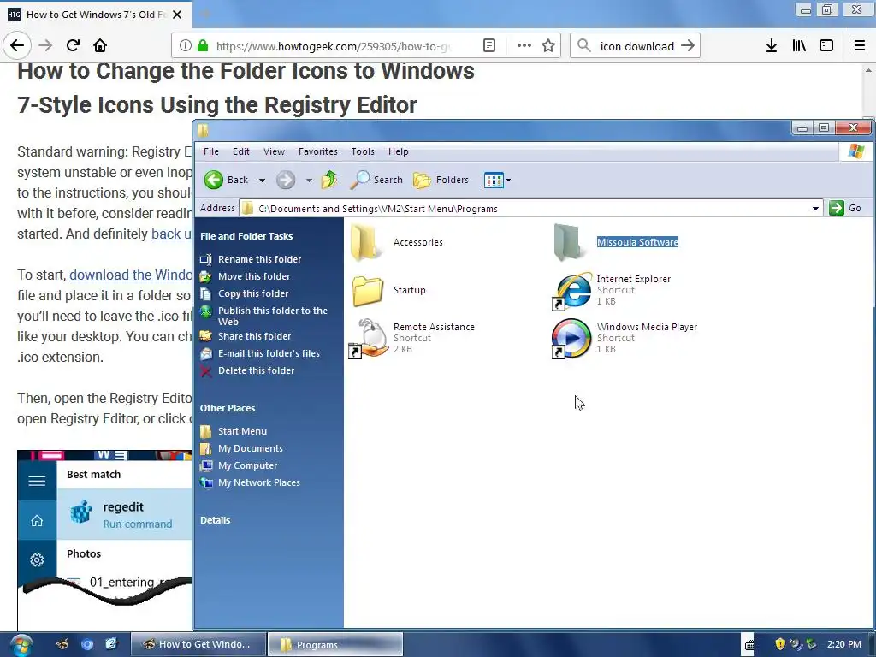Select the Internet Explorer shortcut icon
Viewport: 876px width, 657px height.
point(571,291)
